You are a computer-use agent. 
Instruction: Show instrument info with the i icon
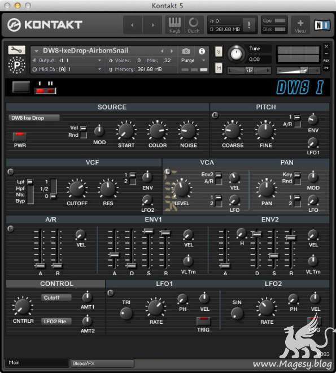point(202,51)
